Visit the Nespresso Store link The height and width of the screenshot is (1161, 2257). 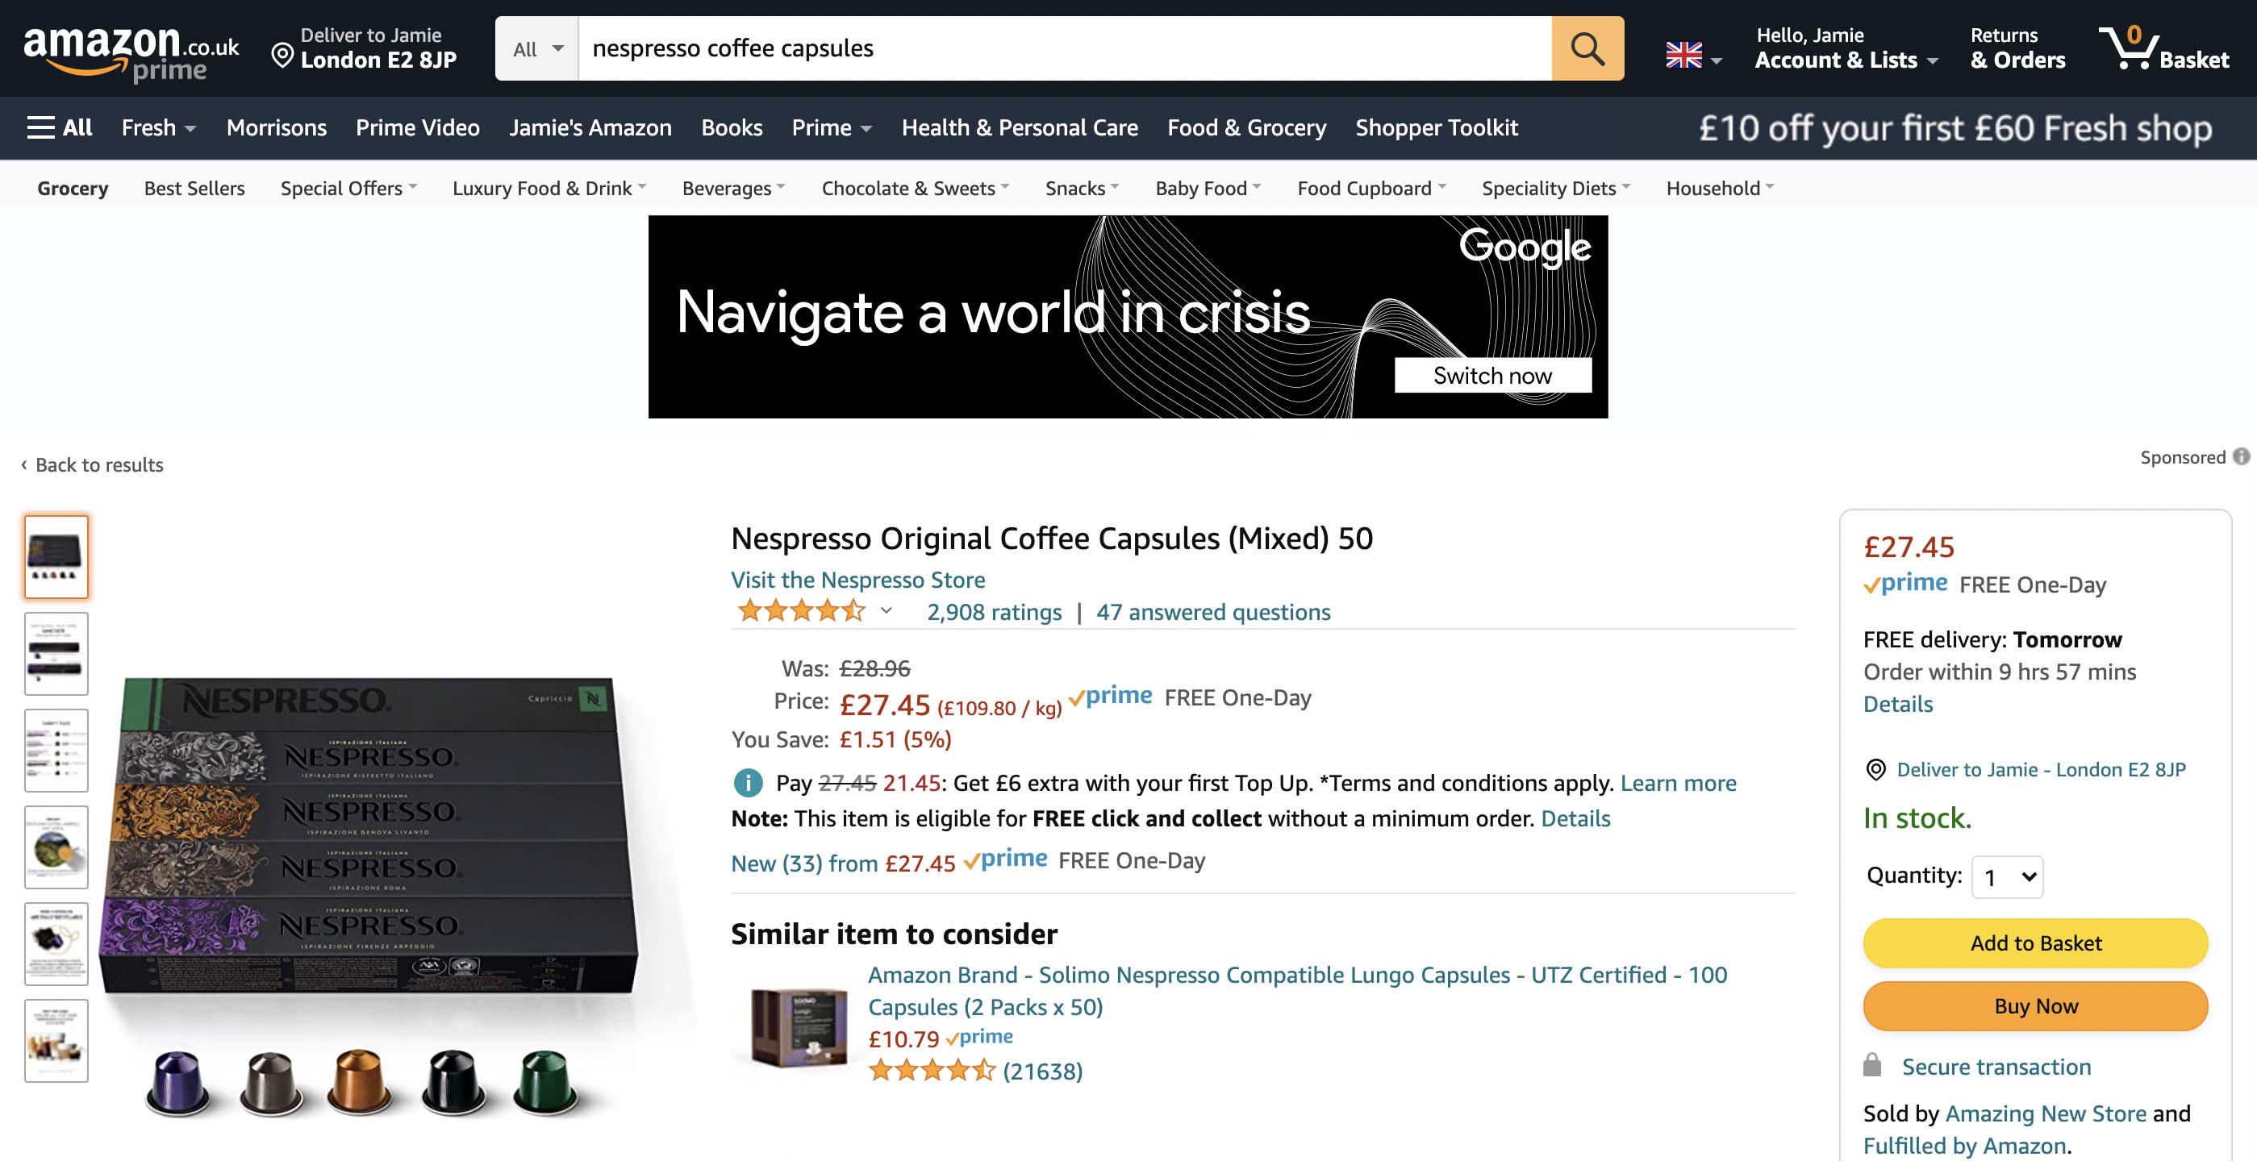857,580
